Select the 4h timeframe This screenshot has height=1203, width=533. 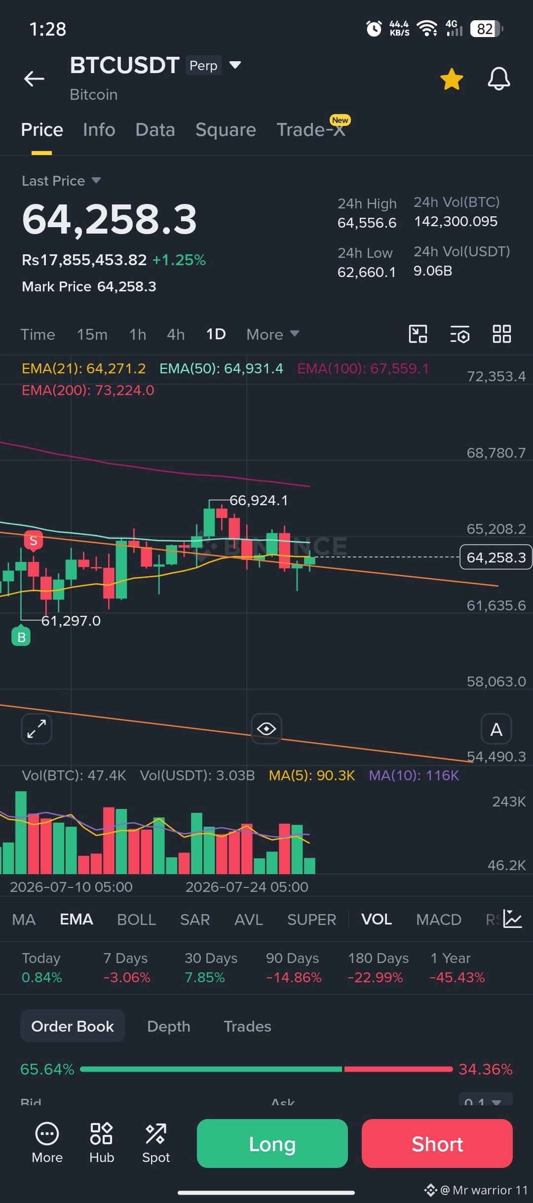(x=176, y=334)
